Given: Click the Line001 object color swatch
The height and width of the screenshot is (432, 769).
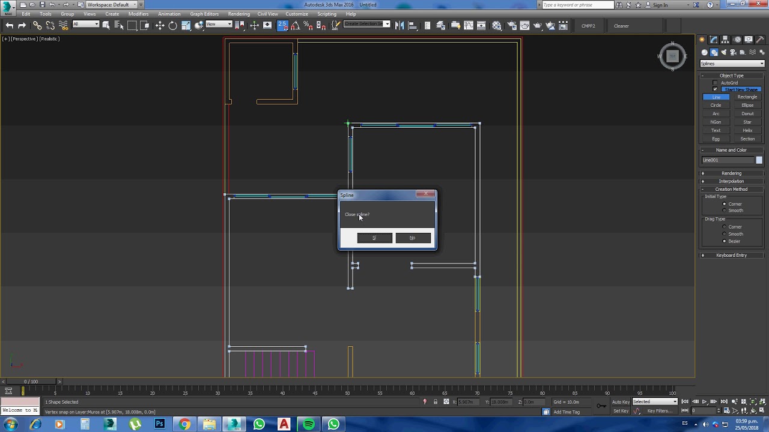Looking at the screenshot, I should tap(759, 160).
